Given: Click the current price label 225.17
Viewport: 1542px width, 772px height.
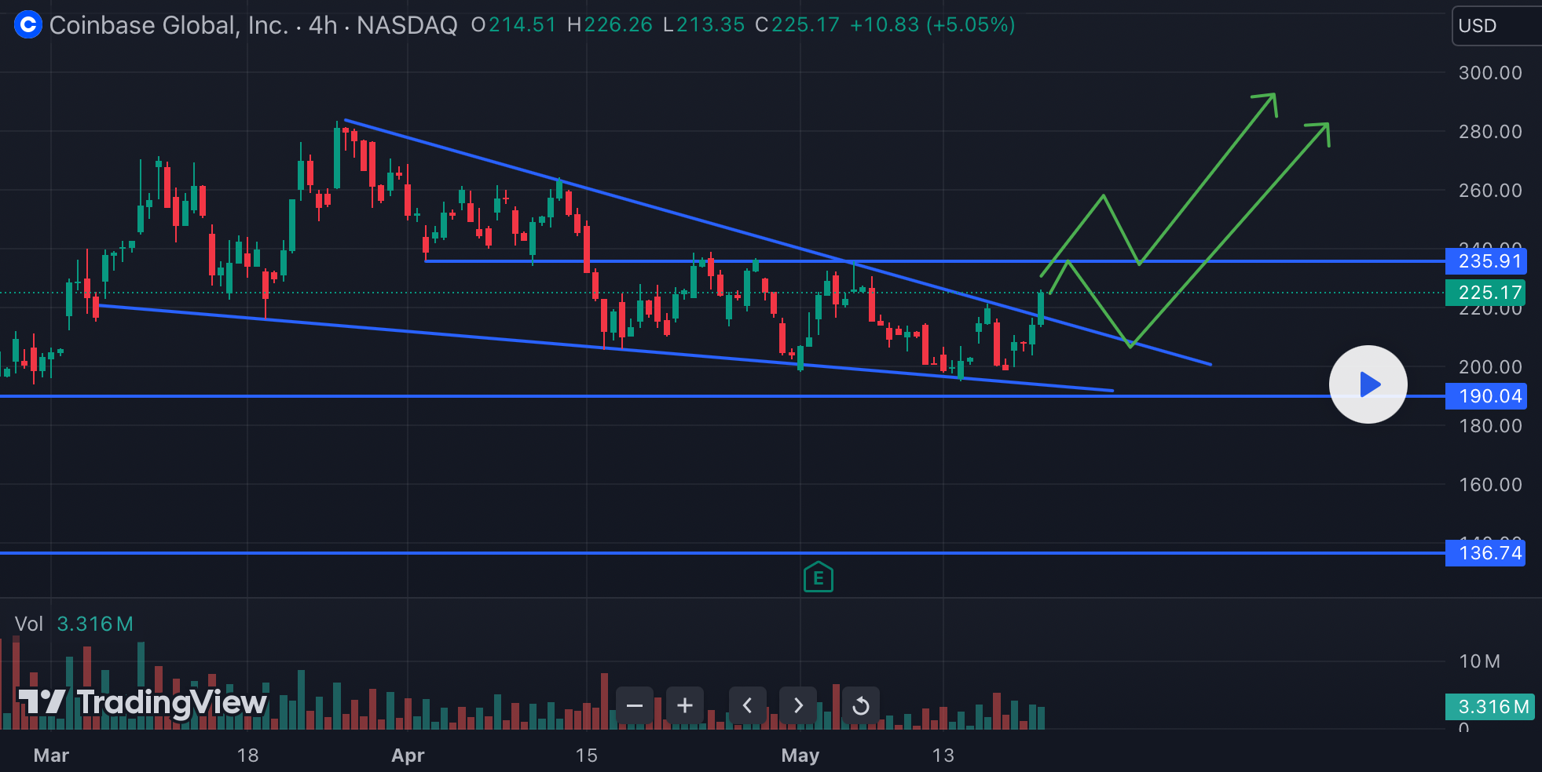Looking at the screenshot, I should (x=1485, y=293).
